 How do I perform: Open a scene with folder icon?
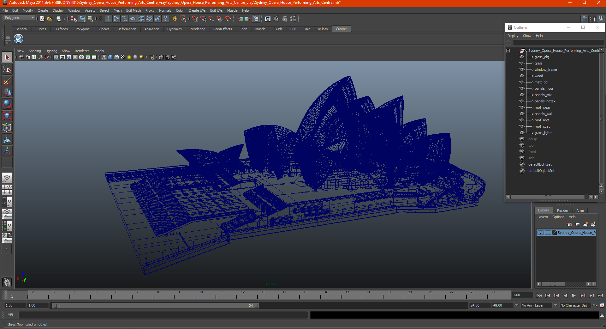tap(50, 19)
